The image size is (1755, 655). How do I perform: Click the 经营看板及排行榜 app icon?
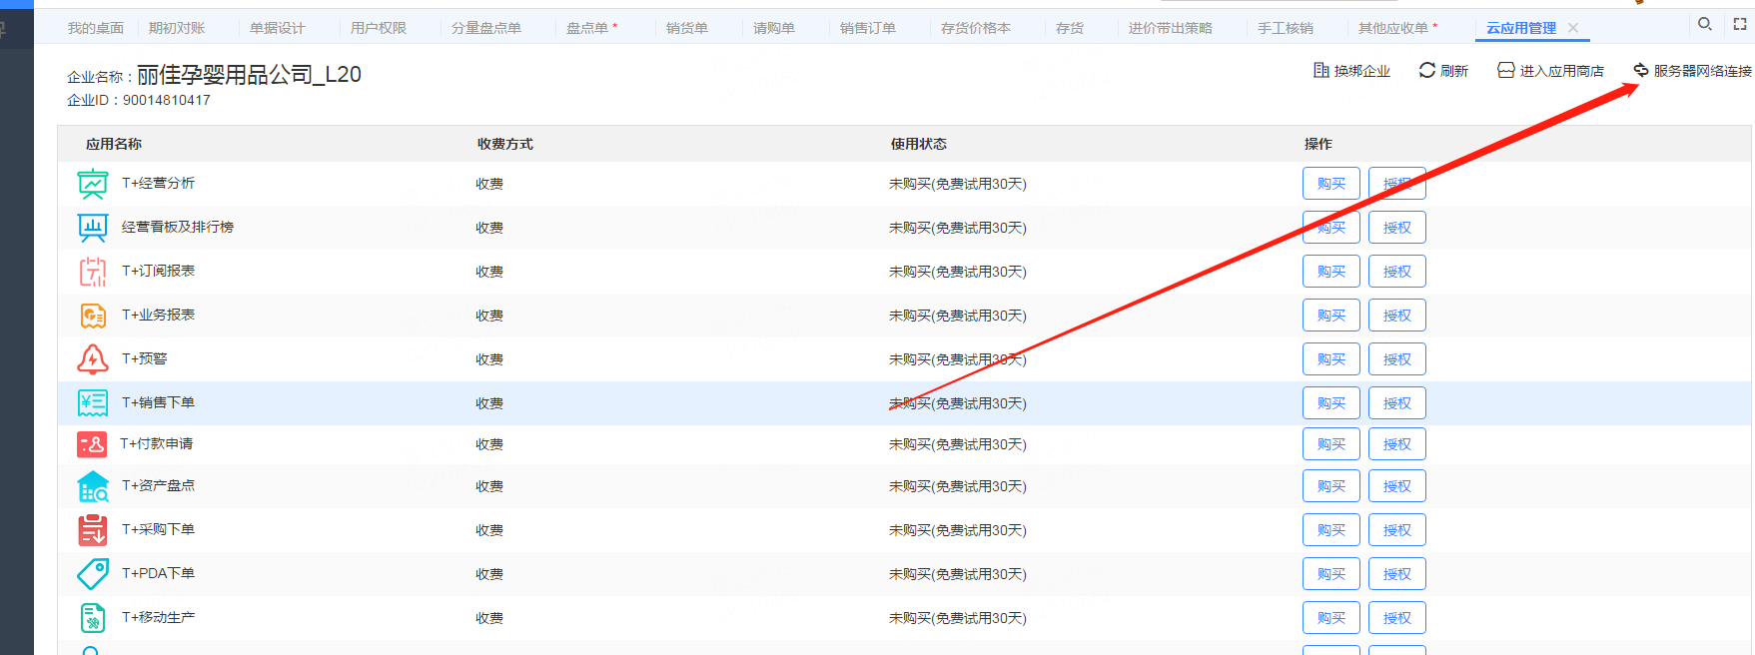[93, 228]
